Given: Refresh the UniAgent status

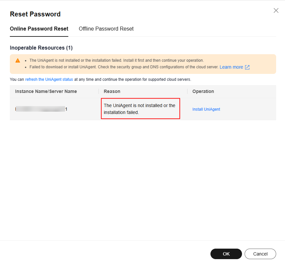Looking at the screenshot, I should click(x=49, y=79).
